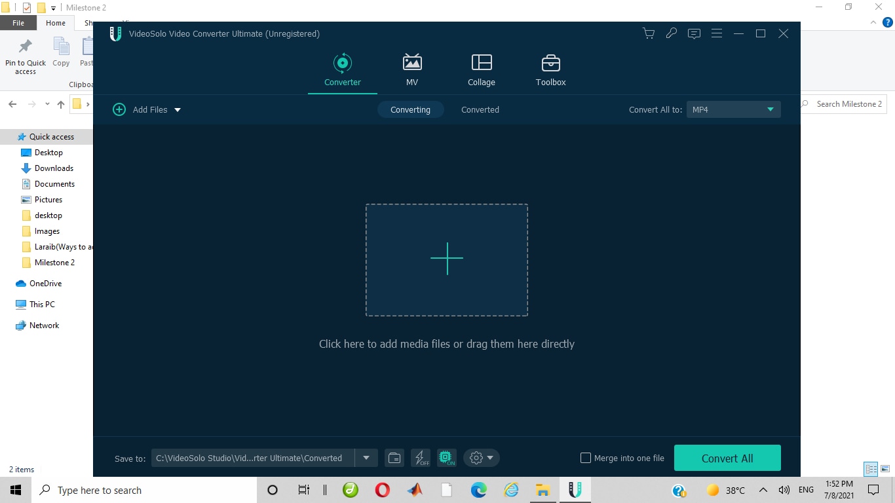
Task: Open Desktop in File Explorer sidebar
Action: tap(42, 153)
